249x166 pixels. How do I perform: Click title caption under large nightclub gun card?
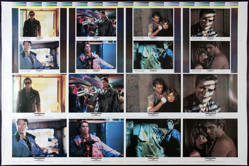(x=96, y=114)
